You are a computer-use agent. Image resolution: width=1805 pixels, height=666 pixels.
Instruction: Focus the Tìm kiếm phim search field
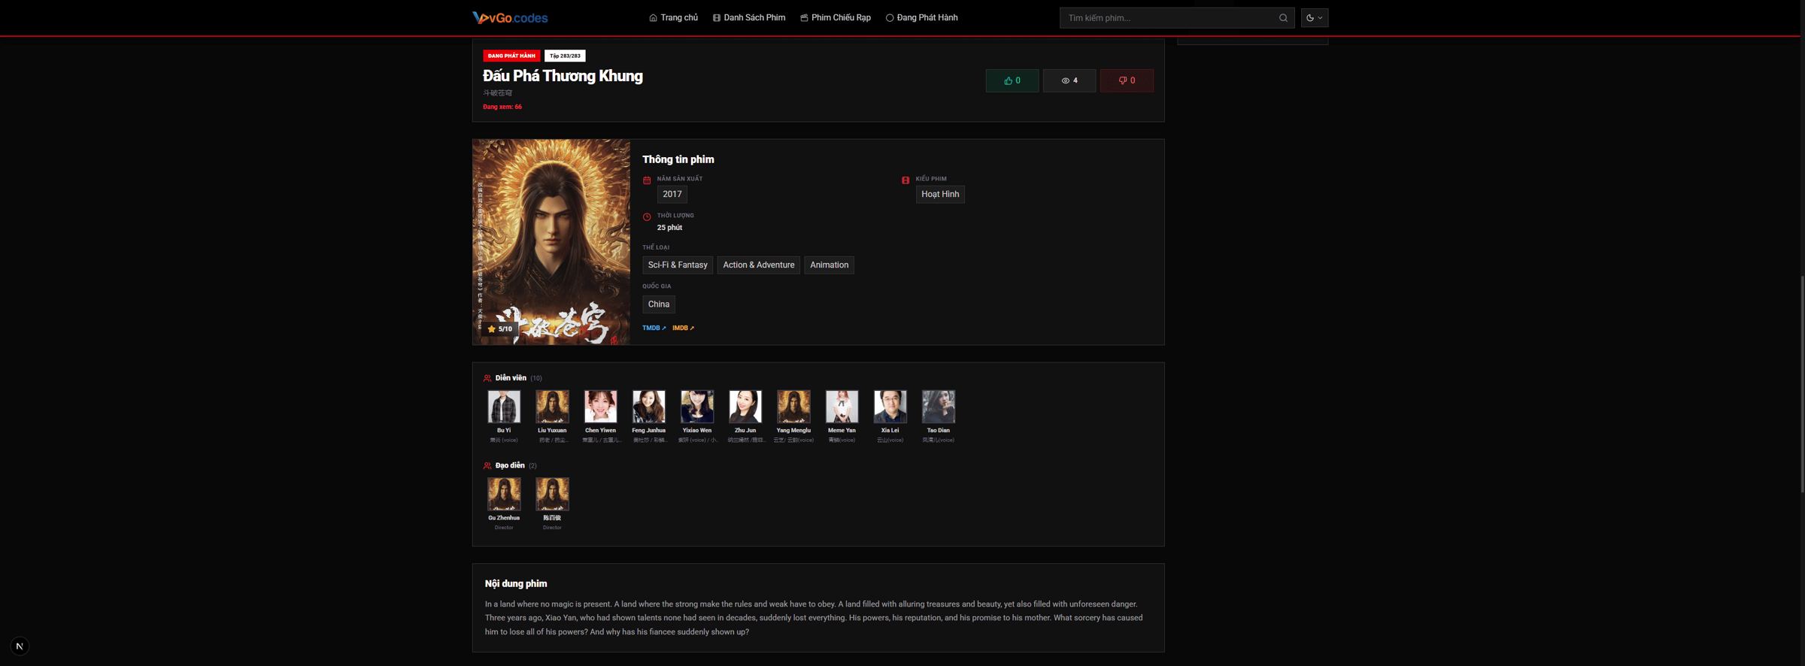1169,18
